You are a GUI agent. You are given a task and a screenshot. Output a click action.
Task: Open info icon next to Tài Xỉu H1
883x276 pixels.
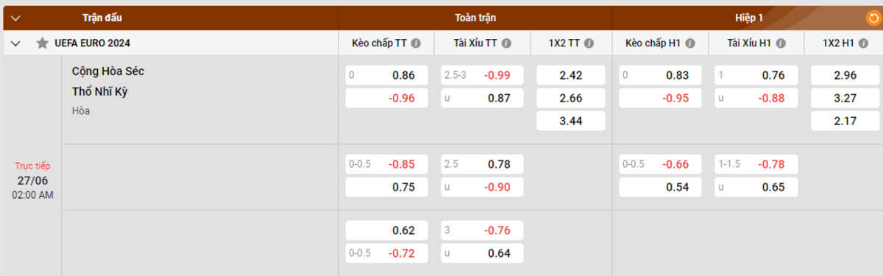(781, 43)
